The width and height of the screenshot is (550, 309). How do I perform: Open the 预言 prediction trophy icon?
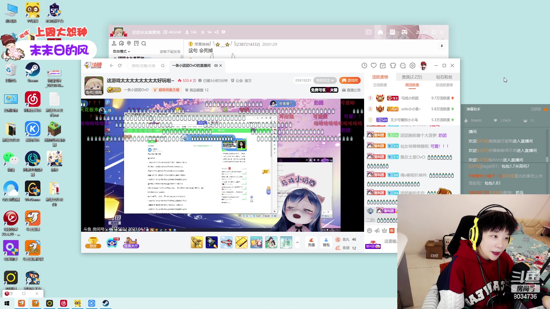(x=93, y=243)
